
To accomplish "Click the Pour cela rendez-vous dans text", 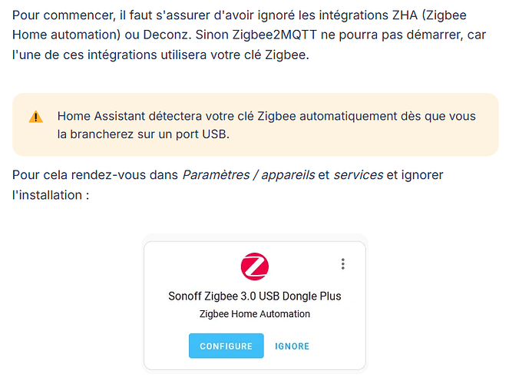I will tap(95, 175).
